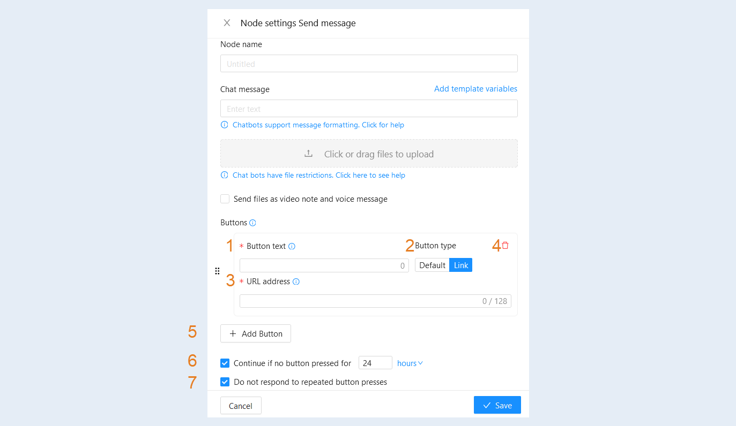Click the info icon before message formatting help
The width and height of the screenshot is (736, 426).
[x=225, y=125]
